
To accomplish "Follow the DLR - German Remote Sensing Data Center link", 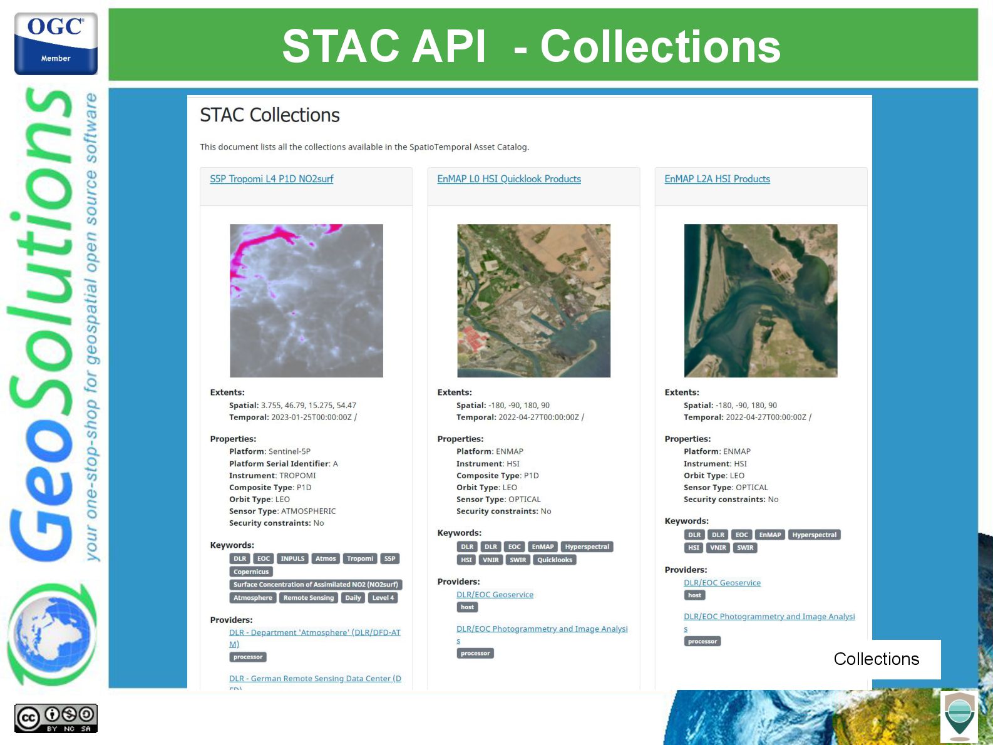I will click(315, 679).
